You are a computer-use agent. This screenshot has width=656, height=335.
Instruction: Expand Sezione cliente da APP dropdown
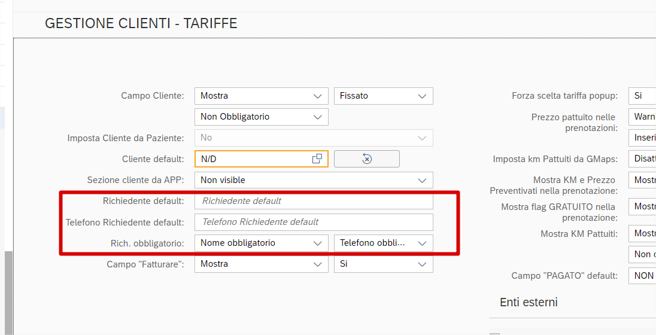click(314, 180)
